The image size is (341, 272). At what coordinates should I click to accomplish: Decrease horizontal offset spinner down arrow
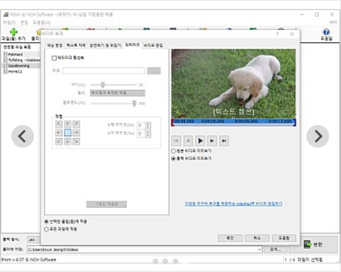pos(148,127)
